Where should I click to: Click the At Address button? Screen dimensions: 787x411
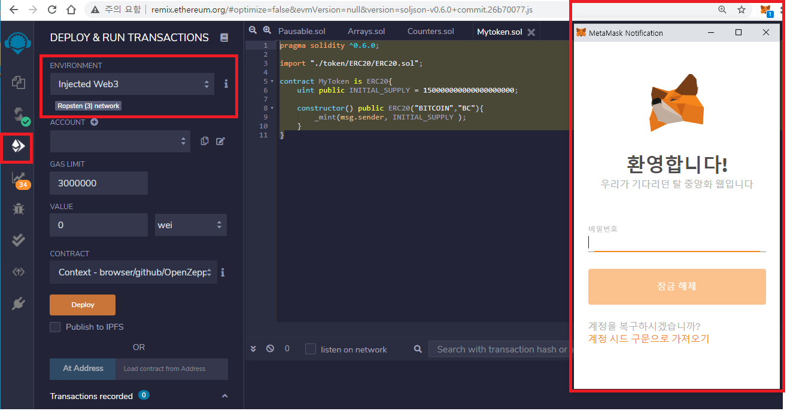click(x=83, y=369)
